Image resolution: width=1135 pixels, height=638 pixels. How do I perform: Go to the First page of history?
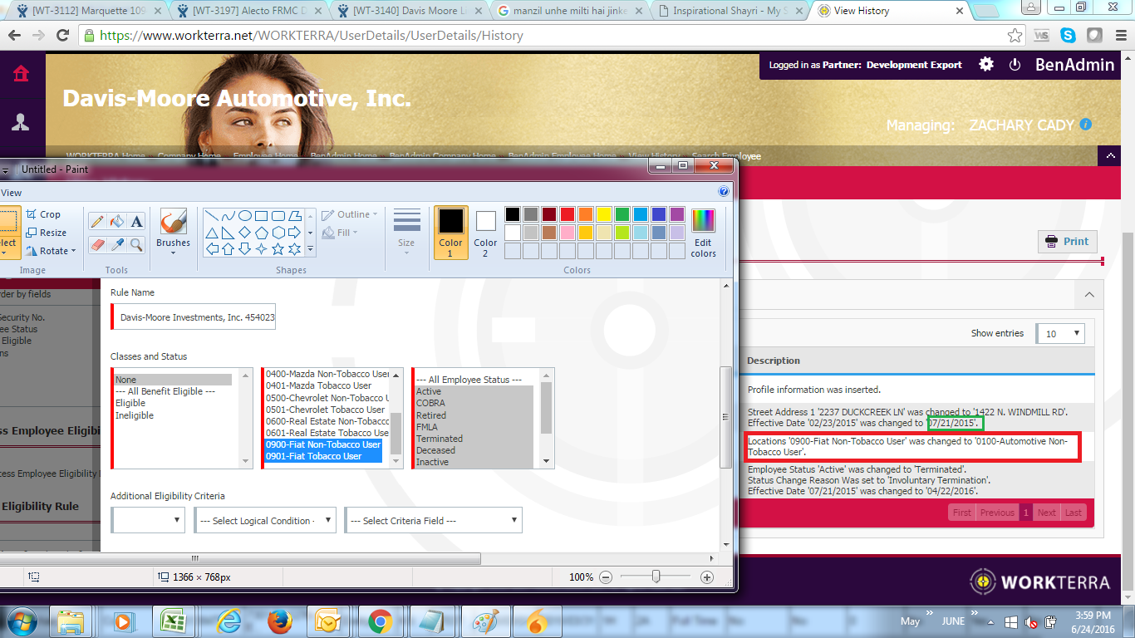click(x=962, y=513)
